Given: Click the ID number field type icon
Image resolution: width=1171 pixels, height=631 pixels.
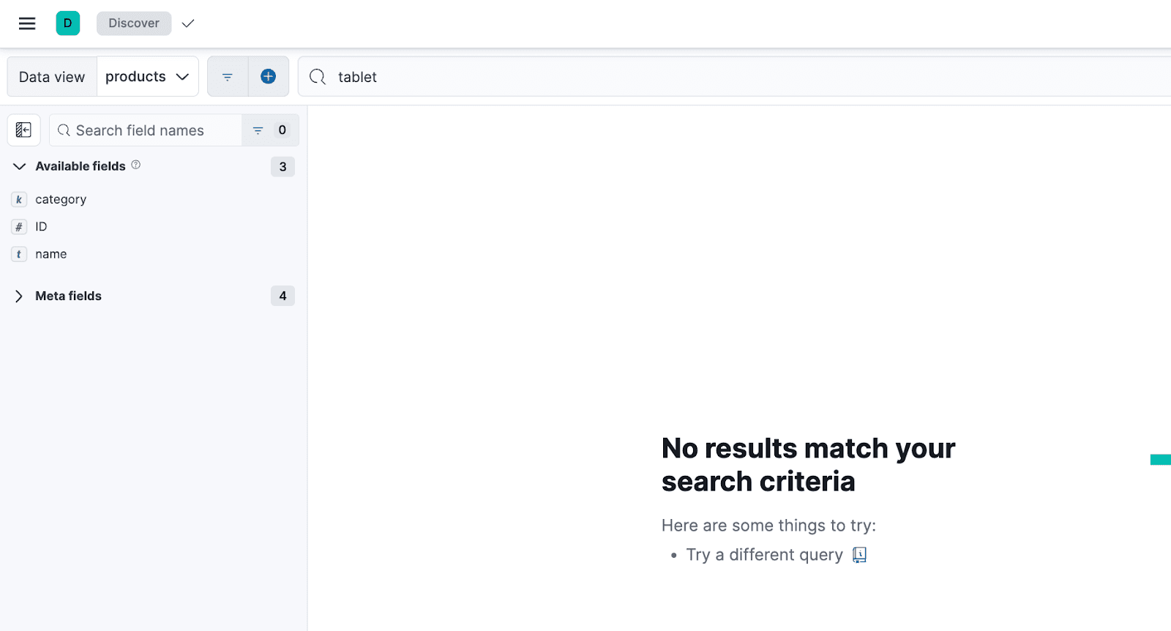Looking at the screenshot, I should pos(19,227).
